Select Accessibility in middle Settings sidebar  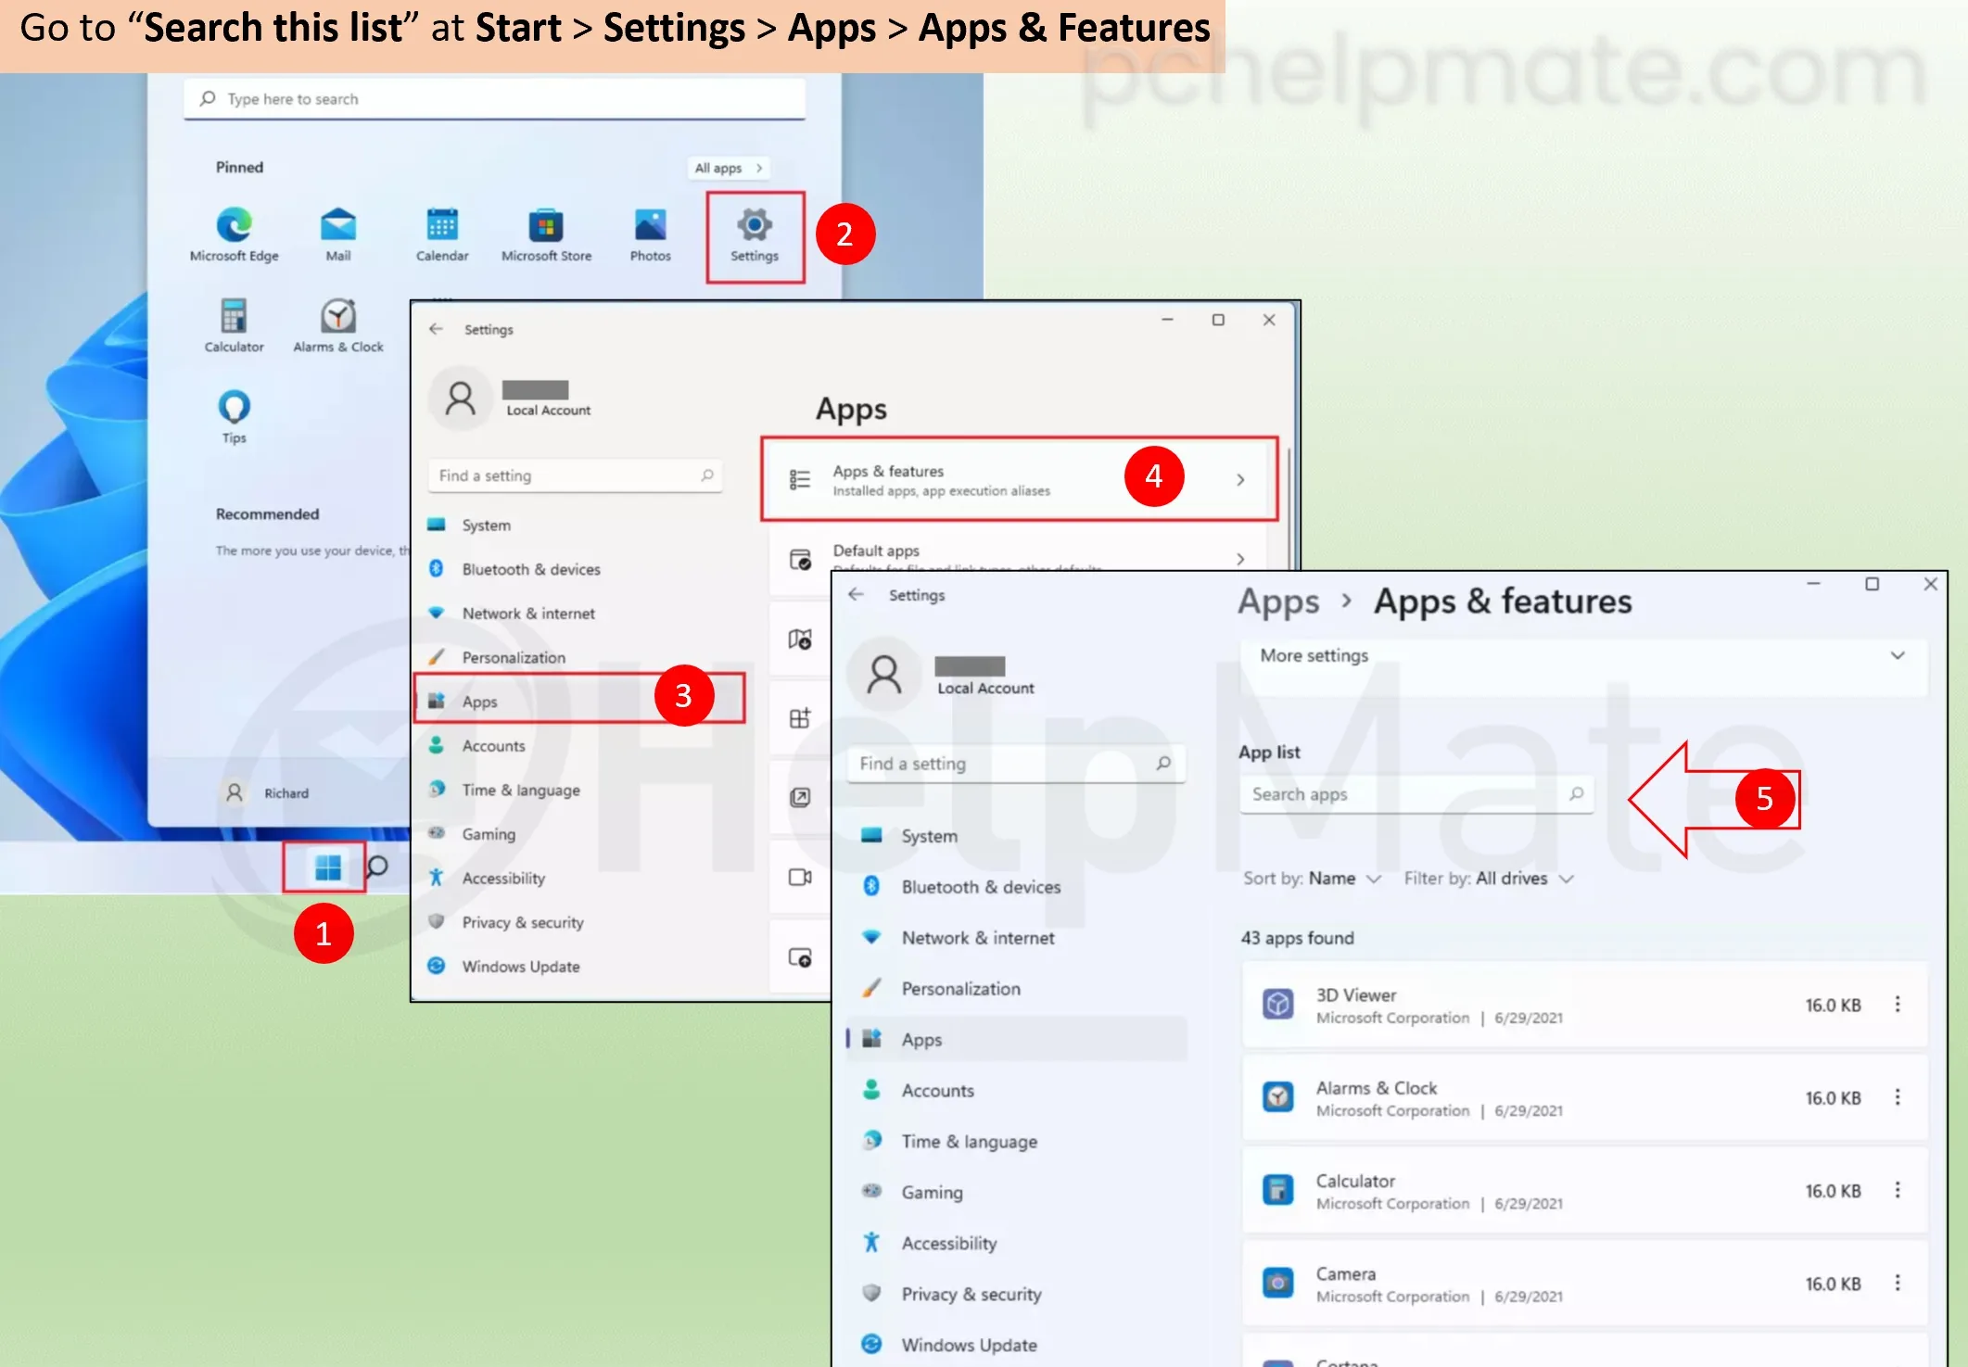pos(579,879)
